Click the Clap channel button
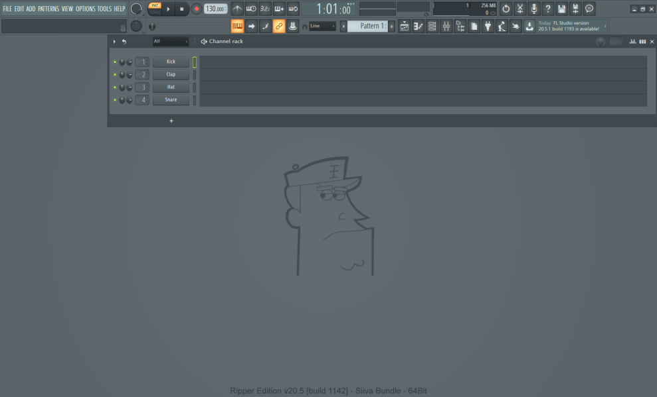 [x=171, y=75]
